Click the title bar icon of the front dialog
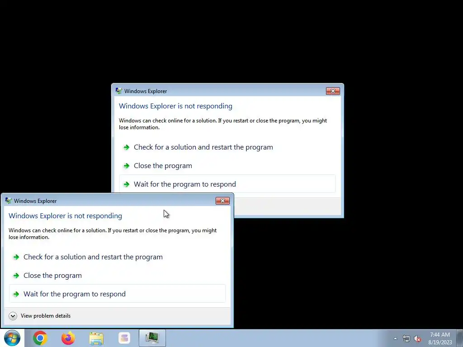The height and width of the screenshot is (347, 463). tap(8, 201)
